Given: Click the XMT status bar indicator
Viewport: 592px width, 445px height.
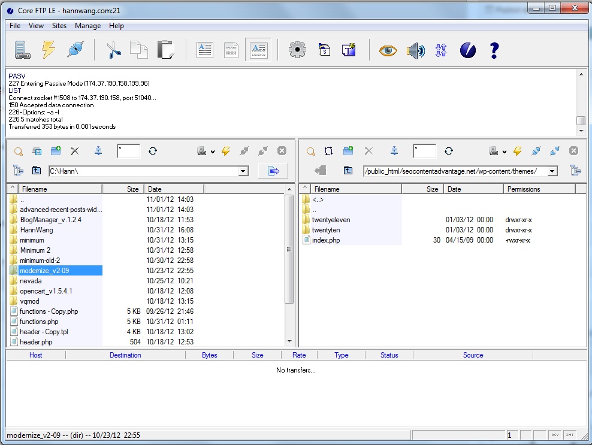Looking at the screenshot, I should point(570,435).
